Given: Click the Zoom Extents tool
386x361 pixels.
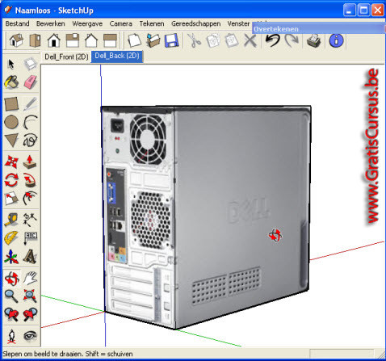Looking at the screenshot, I should point(30,296).
